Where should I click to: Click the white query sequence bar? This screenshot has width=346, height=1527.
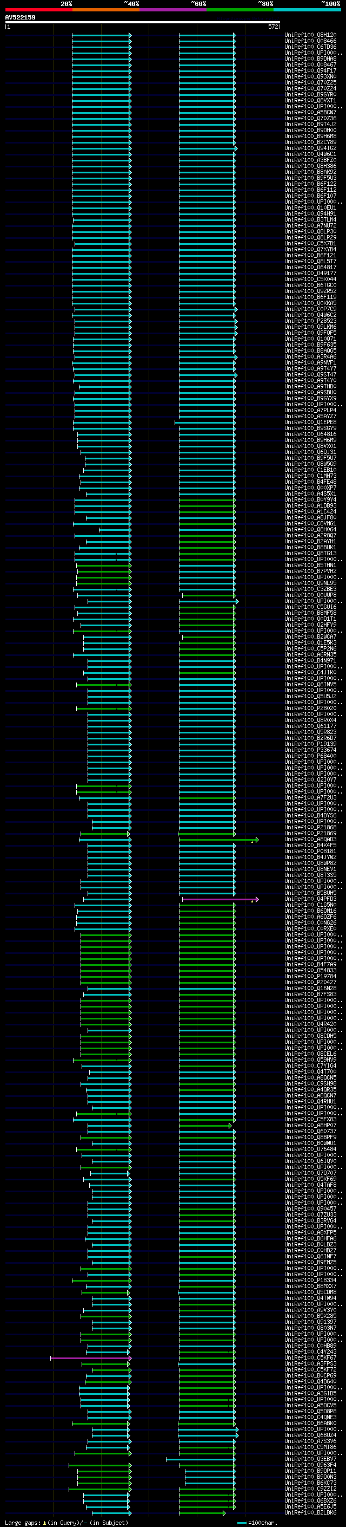[x=143, y=23]
